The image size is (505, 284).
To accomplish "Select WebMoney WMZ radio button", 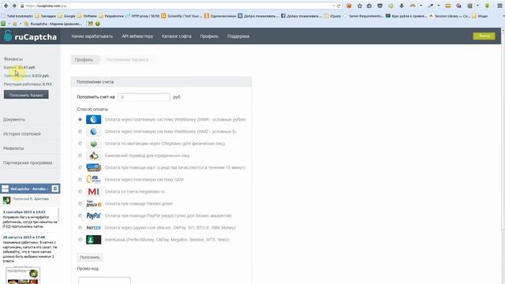I will 80,132.
